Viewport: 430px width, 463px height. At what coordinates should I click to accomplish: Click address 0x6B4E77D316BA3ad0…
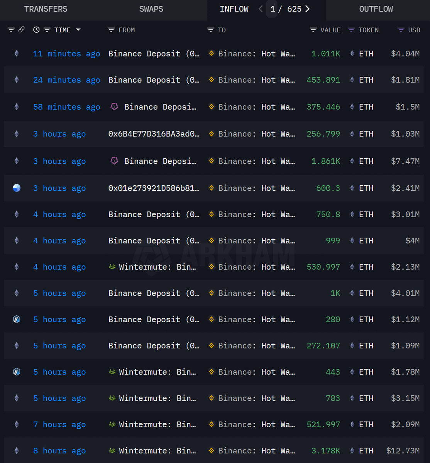[154, 134]
